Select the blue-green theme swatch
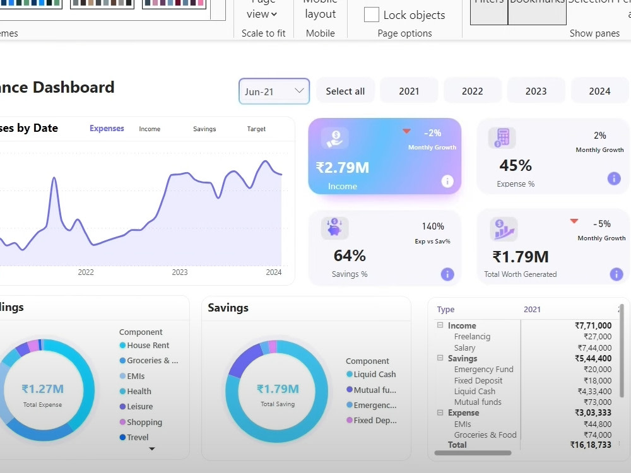This screenshot has width=631, height=473. (31, 3)
